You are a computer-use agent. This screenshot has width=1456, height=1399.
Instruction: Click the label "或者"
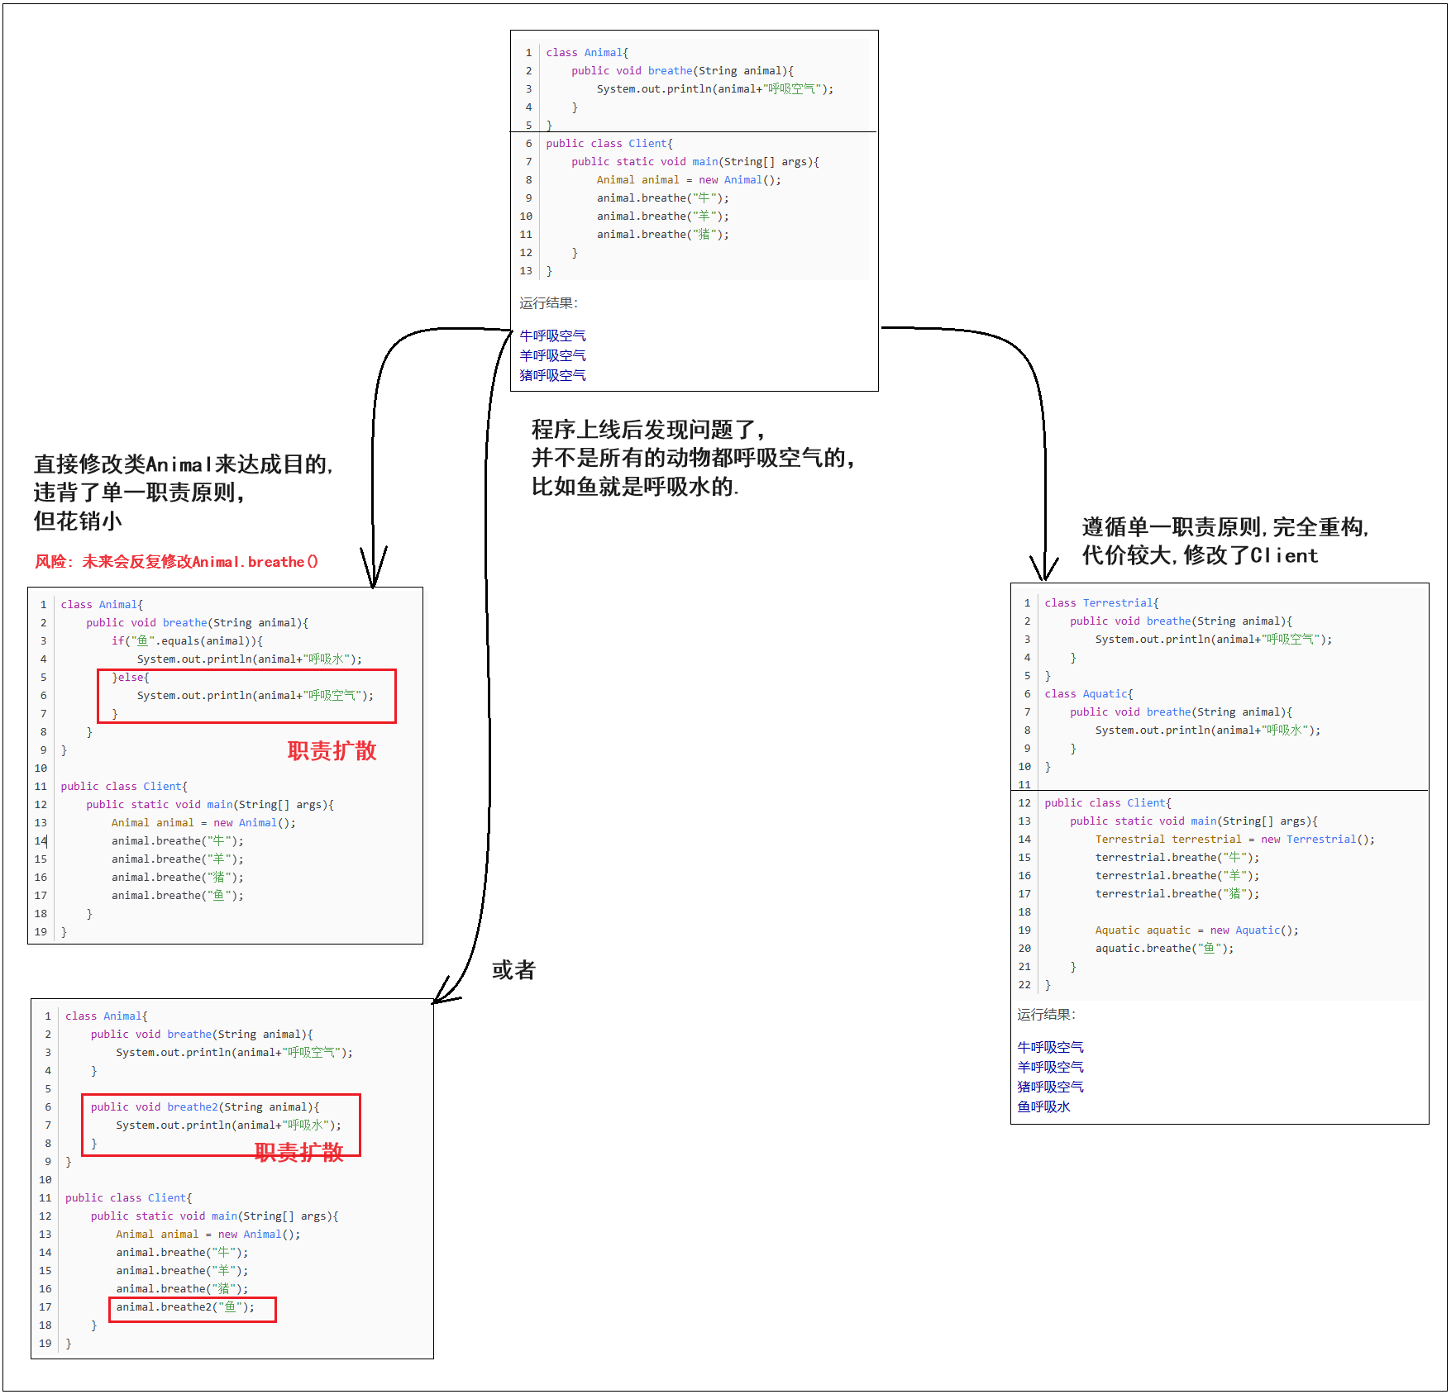pyautogui.click(x=513, y=970)
